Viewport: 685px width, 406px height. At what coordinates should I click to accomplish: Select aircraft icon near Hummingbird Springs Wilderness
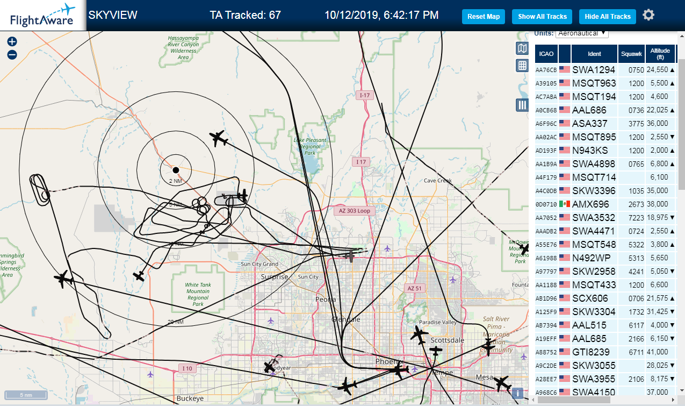point(63,279)
